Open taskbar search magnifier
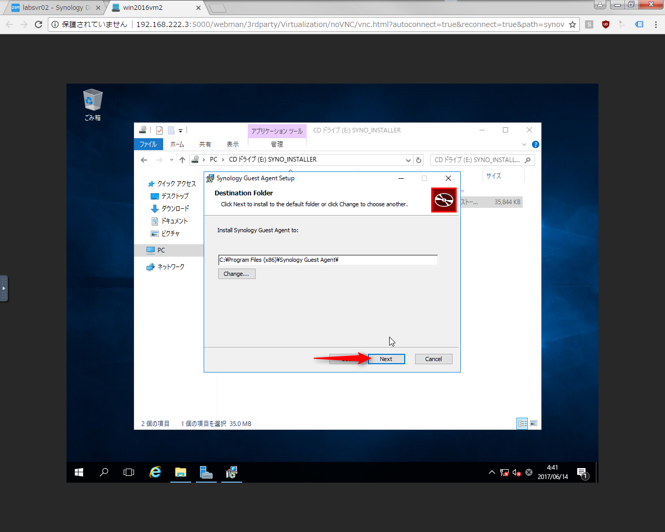Screen dimensions: 665x532 (x=104, y=472)
